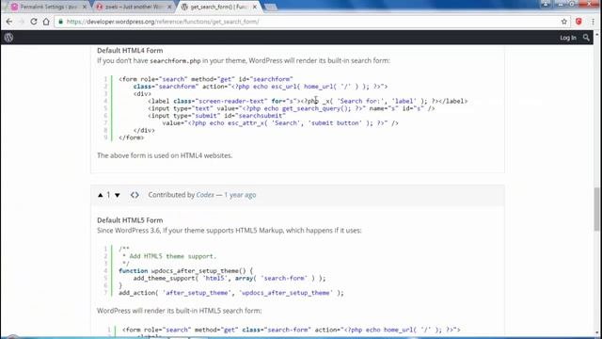Click 'WordPress will render its built-in HTML5 search form:' text
The image size is (602, 339).
coord(179,311)
